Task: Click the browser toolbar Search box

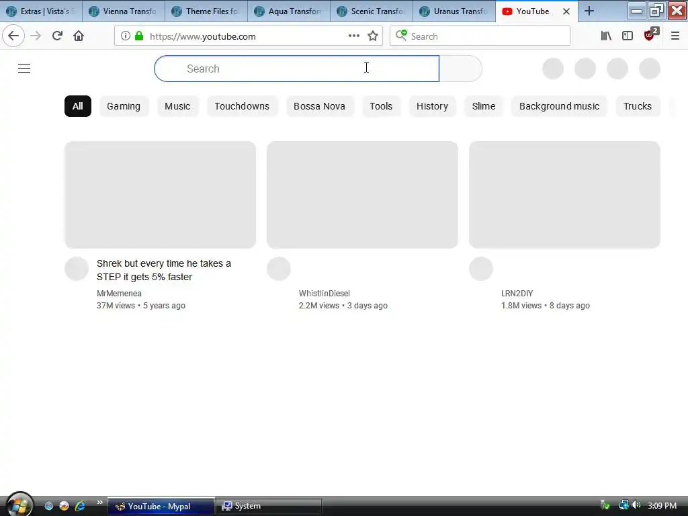Action: tap(480, 36)
